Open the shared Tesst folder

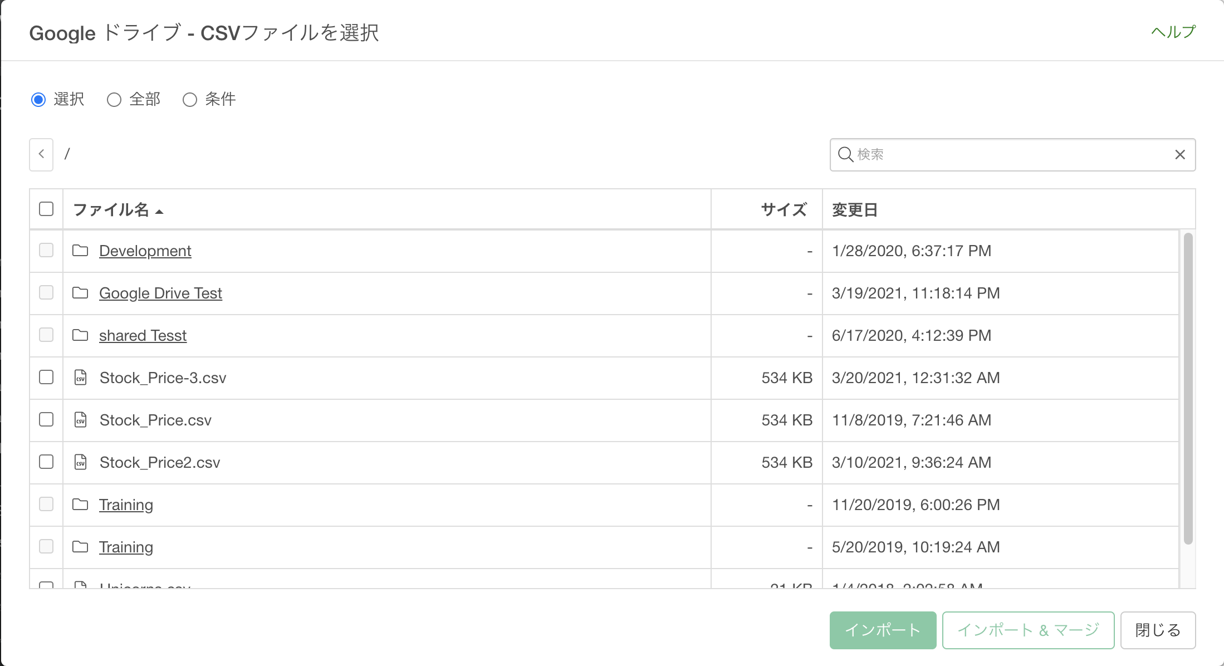143,336
